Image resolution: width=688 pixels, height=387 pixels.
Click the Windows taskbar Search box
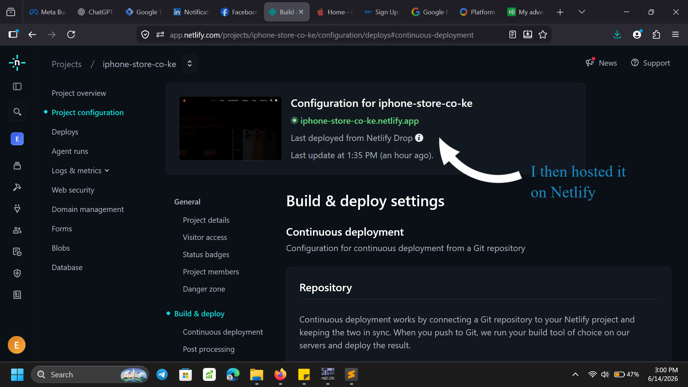pyautogui.click(x=90, y=374)
